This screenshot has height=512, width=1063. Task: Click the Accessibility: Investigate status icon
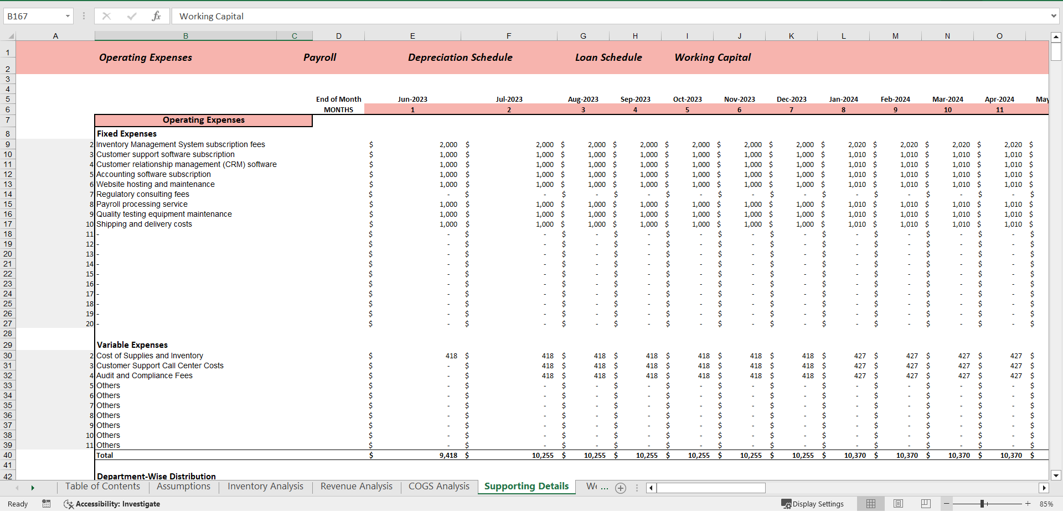tap(69, 504)
